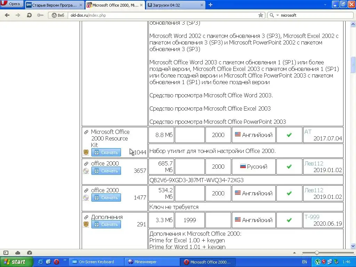Viewport: 356px width, 267px height.
Task: Focus the search field containing microsoft
Action: click(316, 15)
